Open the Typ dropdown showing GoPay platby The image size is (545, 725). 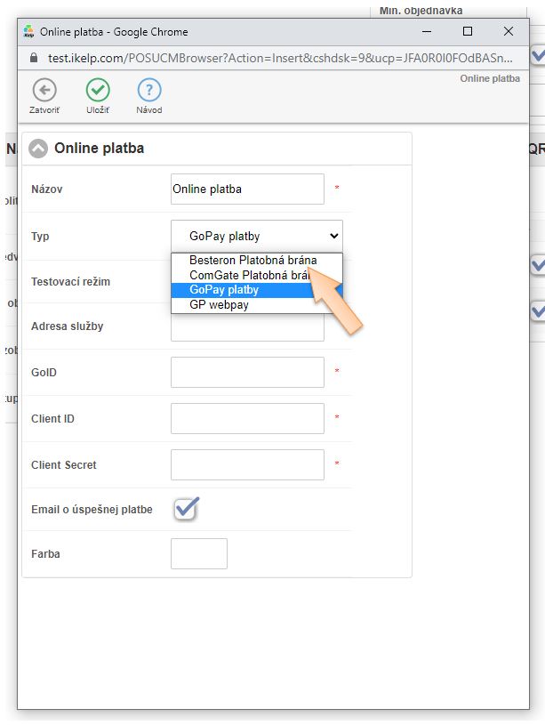click(256, 236)
